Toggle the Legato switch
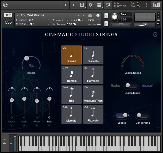This screenshot has height=153, width=163. tap(122, 115)
